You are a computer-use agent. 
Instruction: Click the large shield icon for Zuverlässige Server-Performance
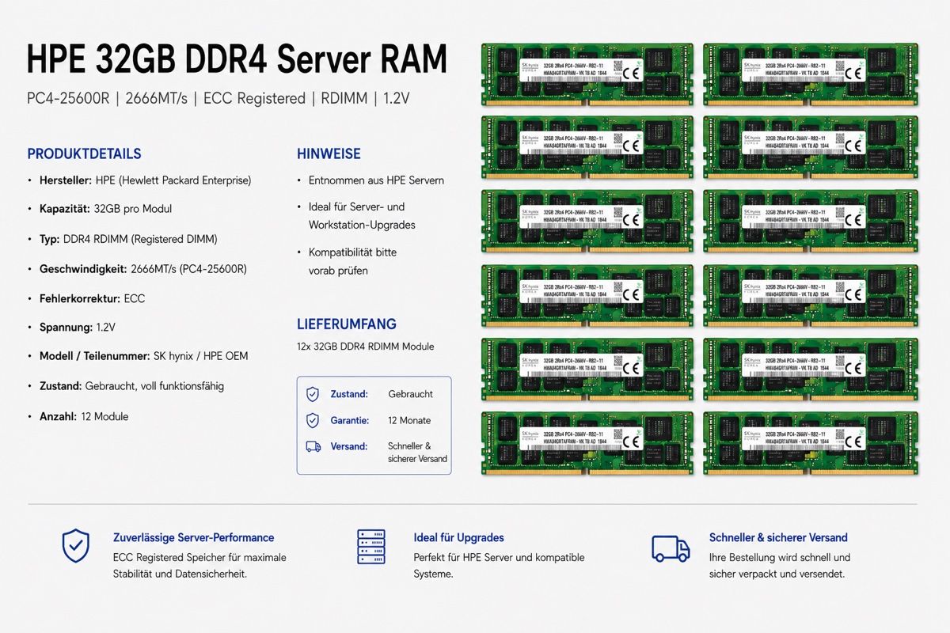(76, 546)
